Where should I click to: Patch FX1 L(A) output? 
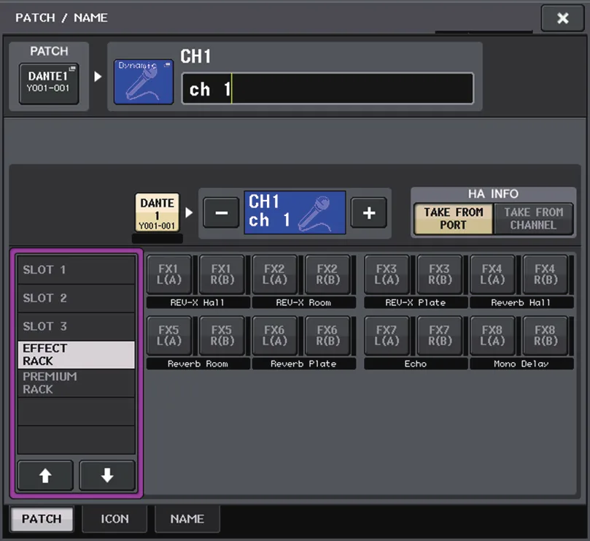(x=169, y=275)
